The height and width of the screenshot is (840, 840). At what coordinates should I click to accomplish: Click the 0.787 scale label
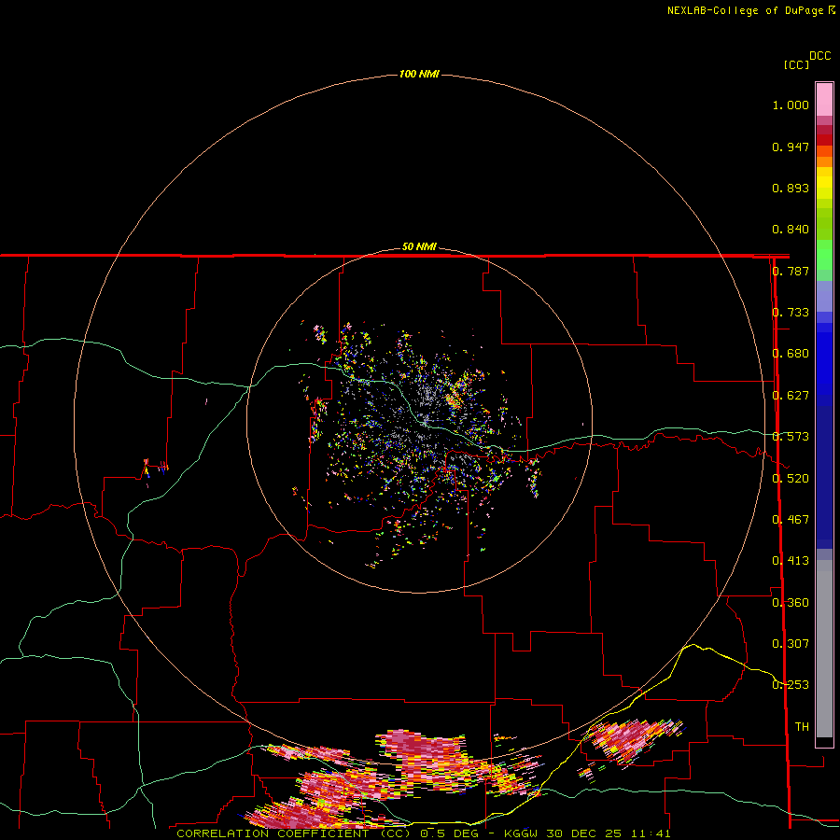[x=791, y=271]
